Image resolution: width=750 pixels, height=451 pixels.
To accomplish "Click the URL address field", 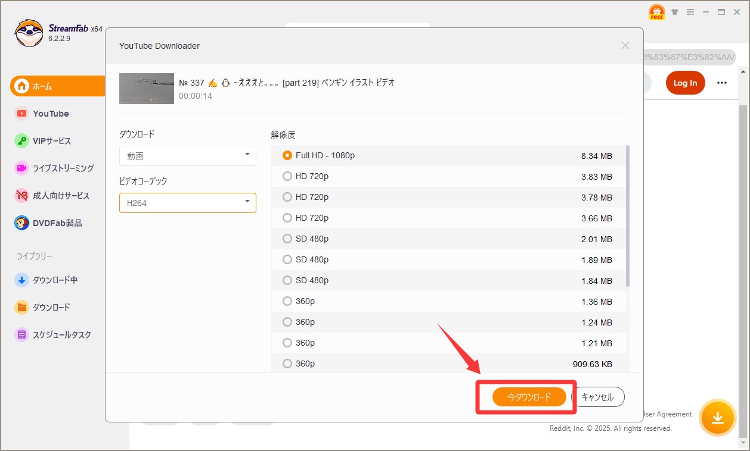I will (689, 57).
